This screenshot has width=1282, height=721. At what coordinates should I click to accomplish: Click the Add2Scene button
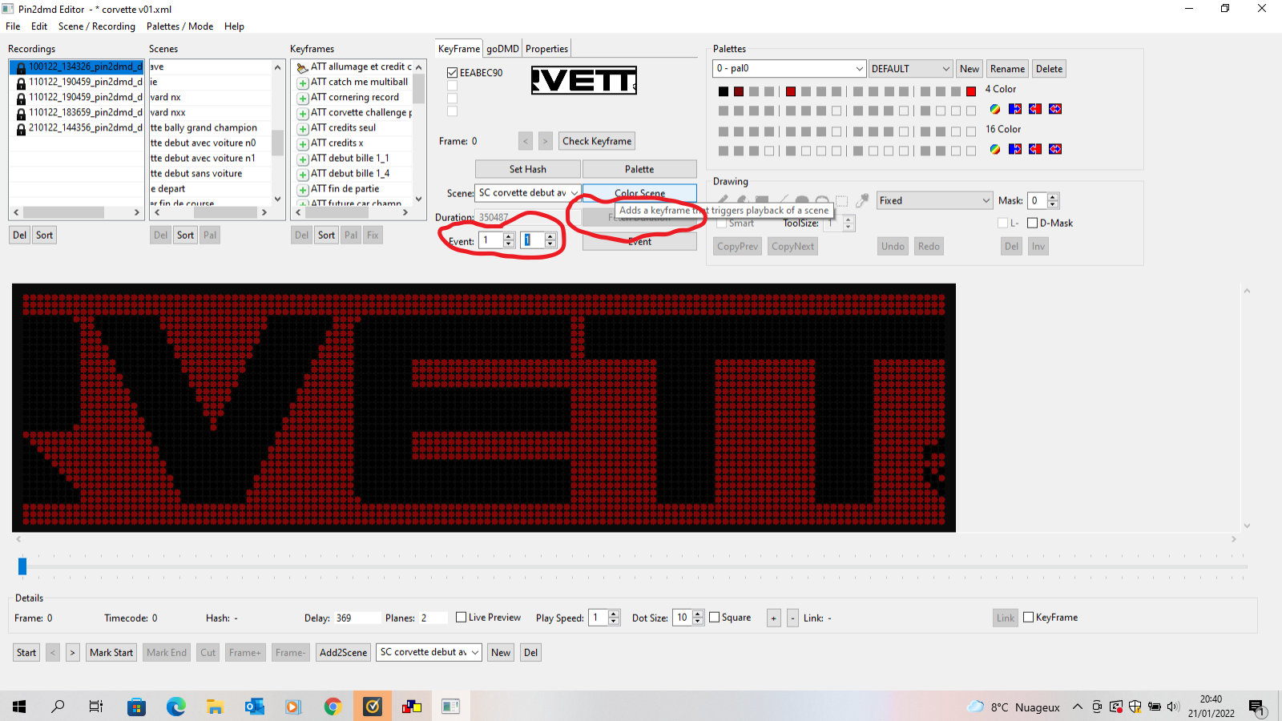click(x=344, y=652)
